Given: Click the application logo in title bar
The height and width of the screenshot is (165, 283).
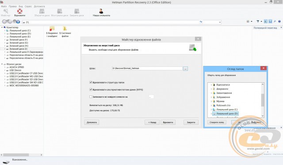Looking at the screenshot, I should tap(2, 2).
